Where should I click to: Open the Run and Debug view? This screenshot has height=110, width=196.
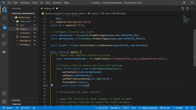tap(4, 35)
